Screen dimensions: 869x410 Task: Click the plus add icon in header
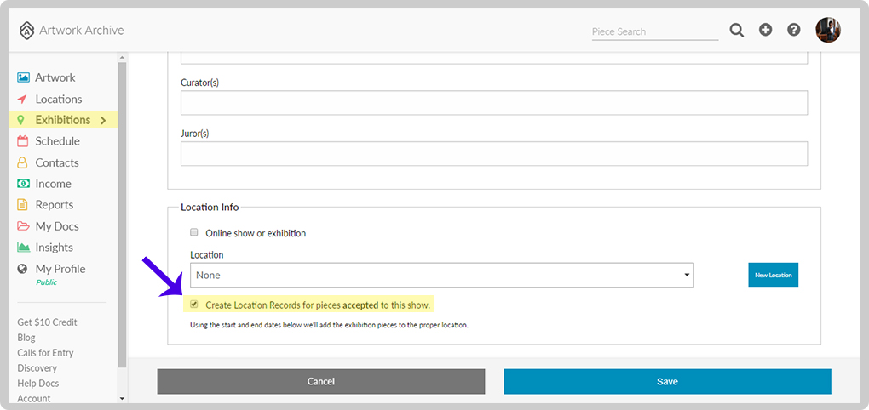coord(765,30)
